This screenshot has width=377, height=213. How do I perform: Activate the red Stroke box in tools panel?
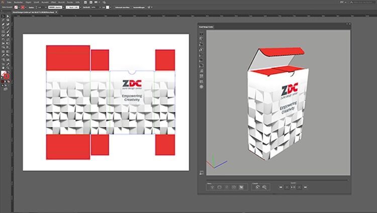(7, 76)
